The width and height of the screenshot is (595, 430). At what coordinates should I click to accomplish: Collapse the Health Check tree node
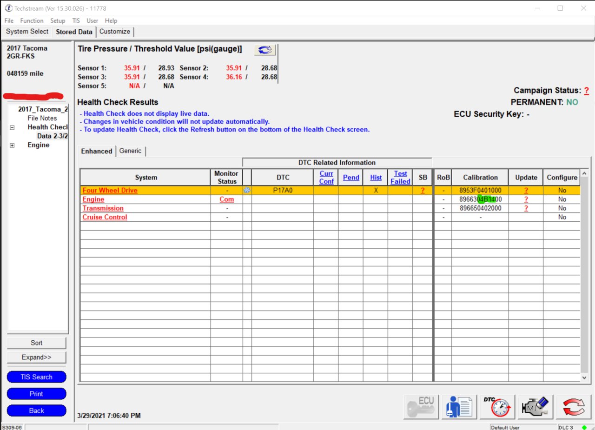pyautogui.click(x=12, y=127)
